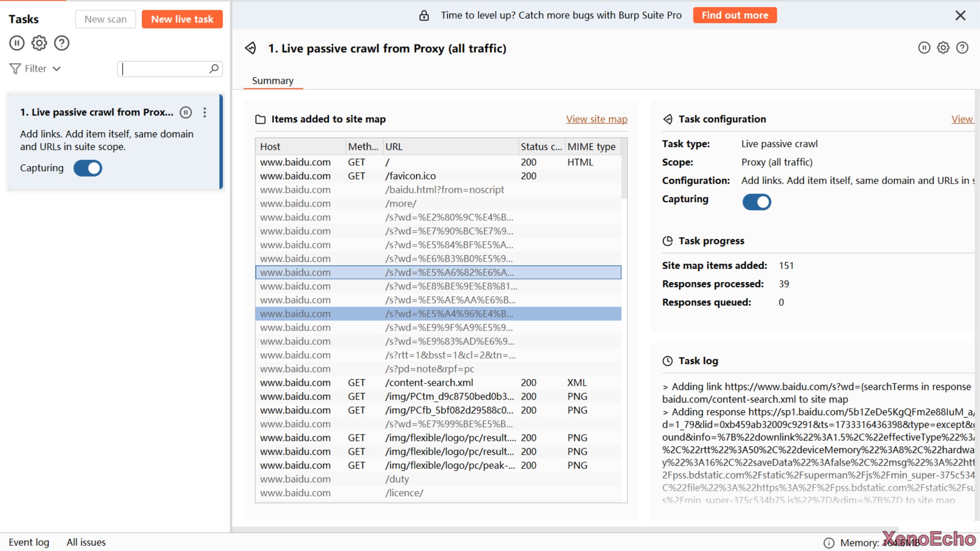Click the search magnifier in task filter box

pyautogui.click(x=214, y=69)
